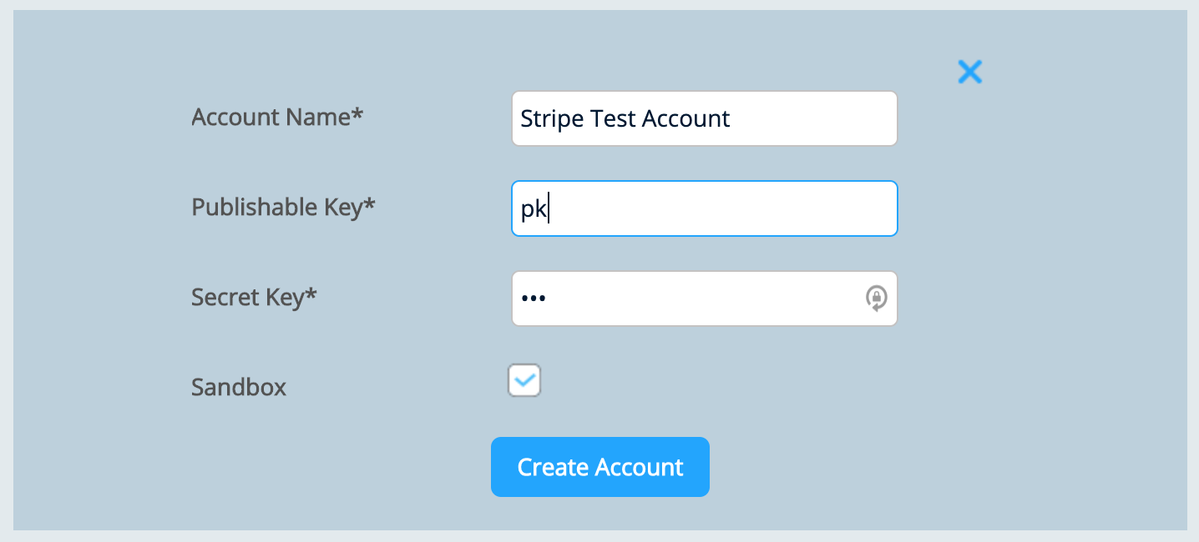Focus the Publishable Key text box
1199x542 pixels.
pyautogui.click(x=704, y=208)
